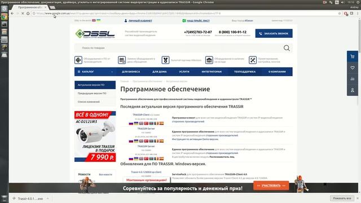Bookmark this page with the star
The image size is (361, 203).
tap(340, 14)
